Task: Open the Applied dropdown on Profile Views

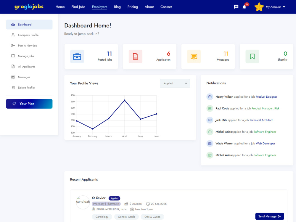Action: pyautogui.click(x=175, y=83)
